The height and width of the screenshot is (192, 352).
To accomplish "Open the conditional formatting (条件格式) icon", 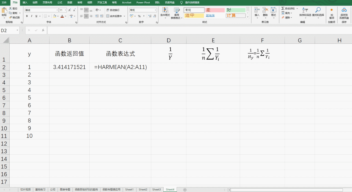I will coord(165,10).
